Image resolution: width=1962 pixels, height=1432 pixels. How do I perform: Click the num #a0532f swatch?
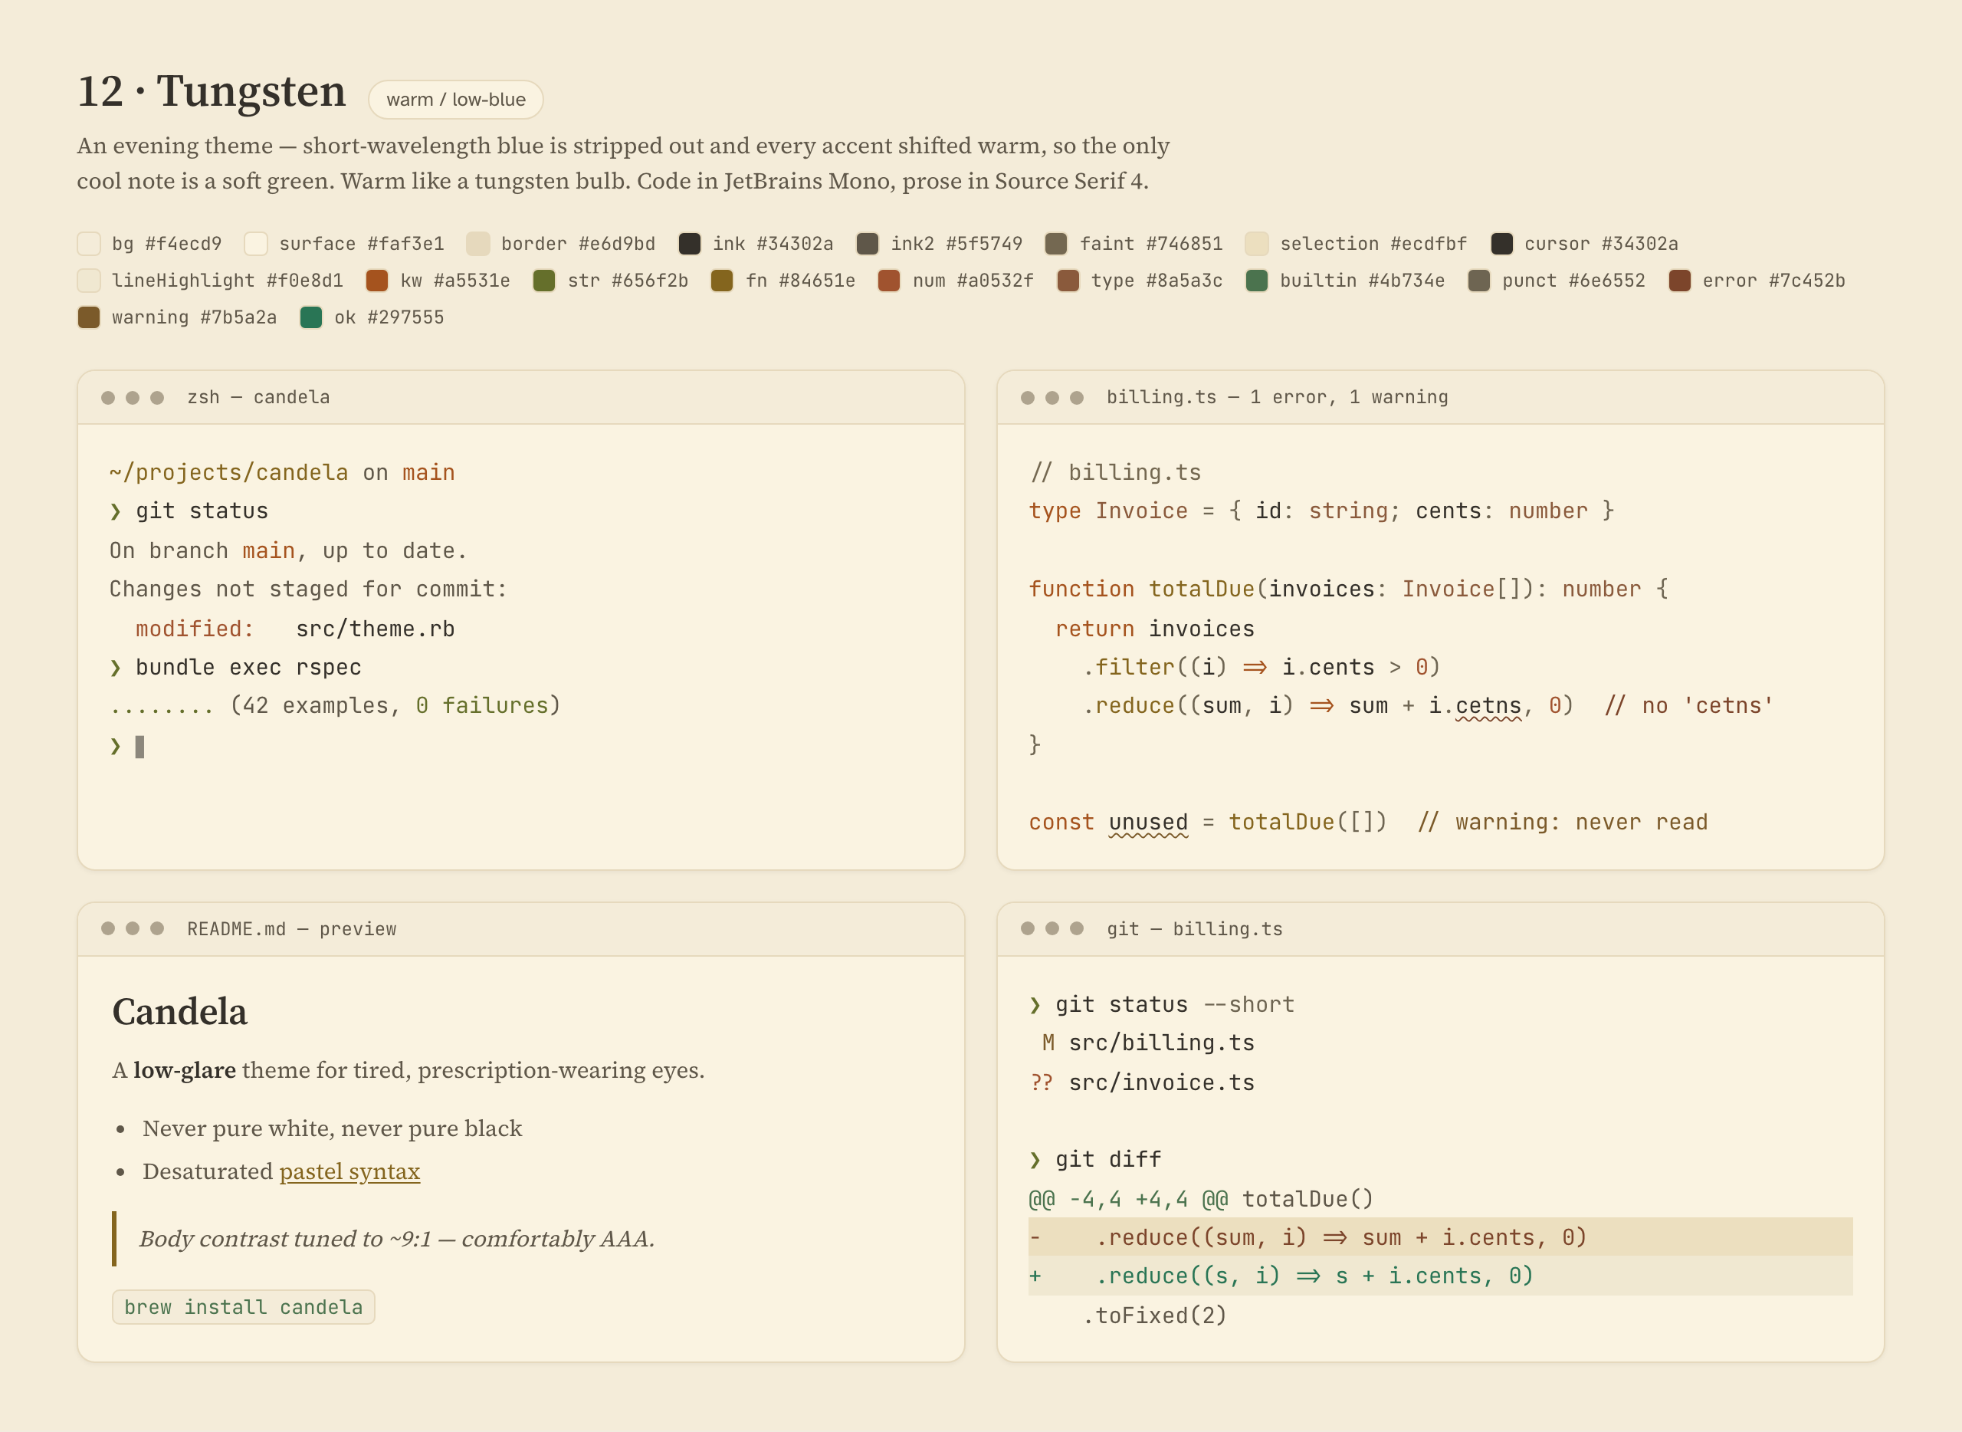coord(888,281)
